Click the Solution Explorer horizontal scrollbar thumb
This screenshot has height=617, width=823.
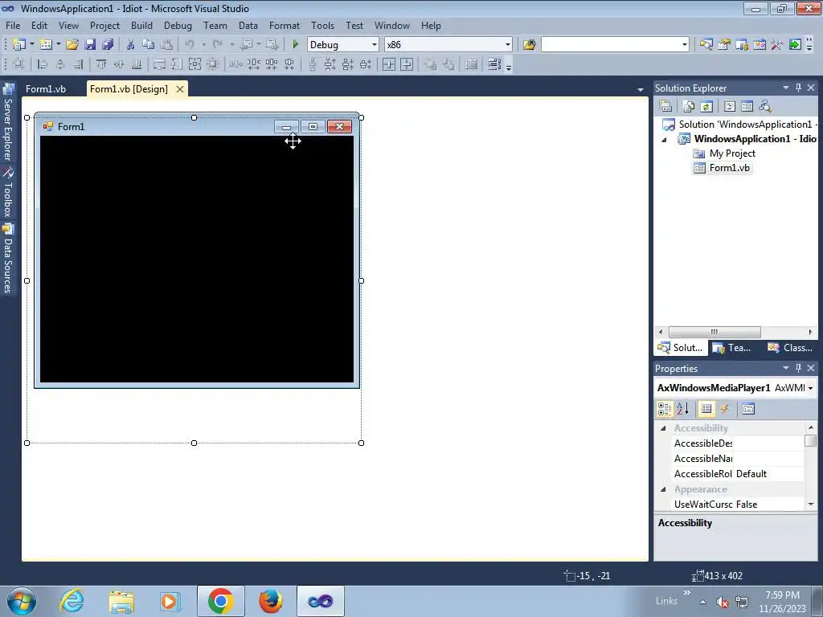point(714,332)
